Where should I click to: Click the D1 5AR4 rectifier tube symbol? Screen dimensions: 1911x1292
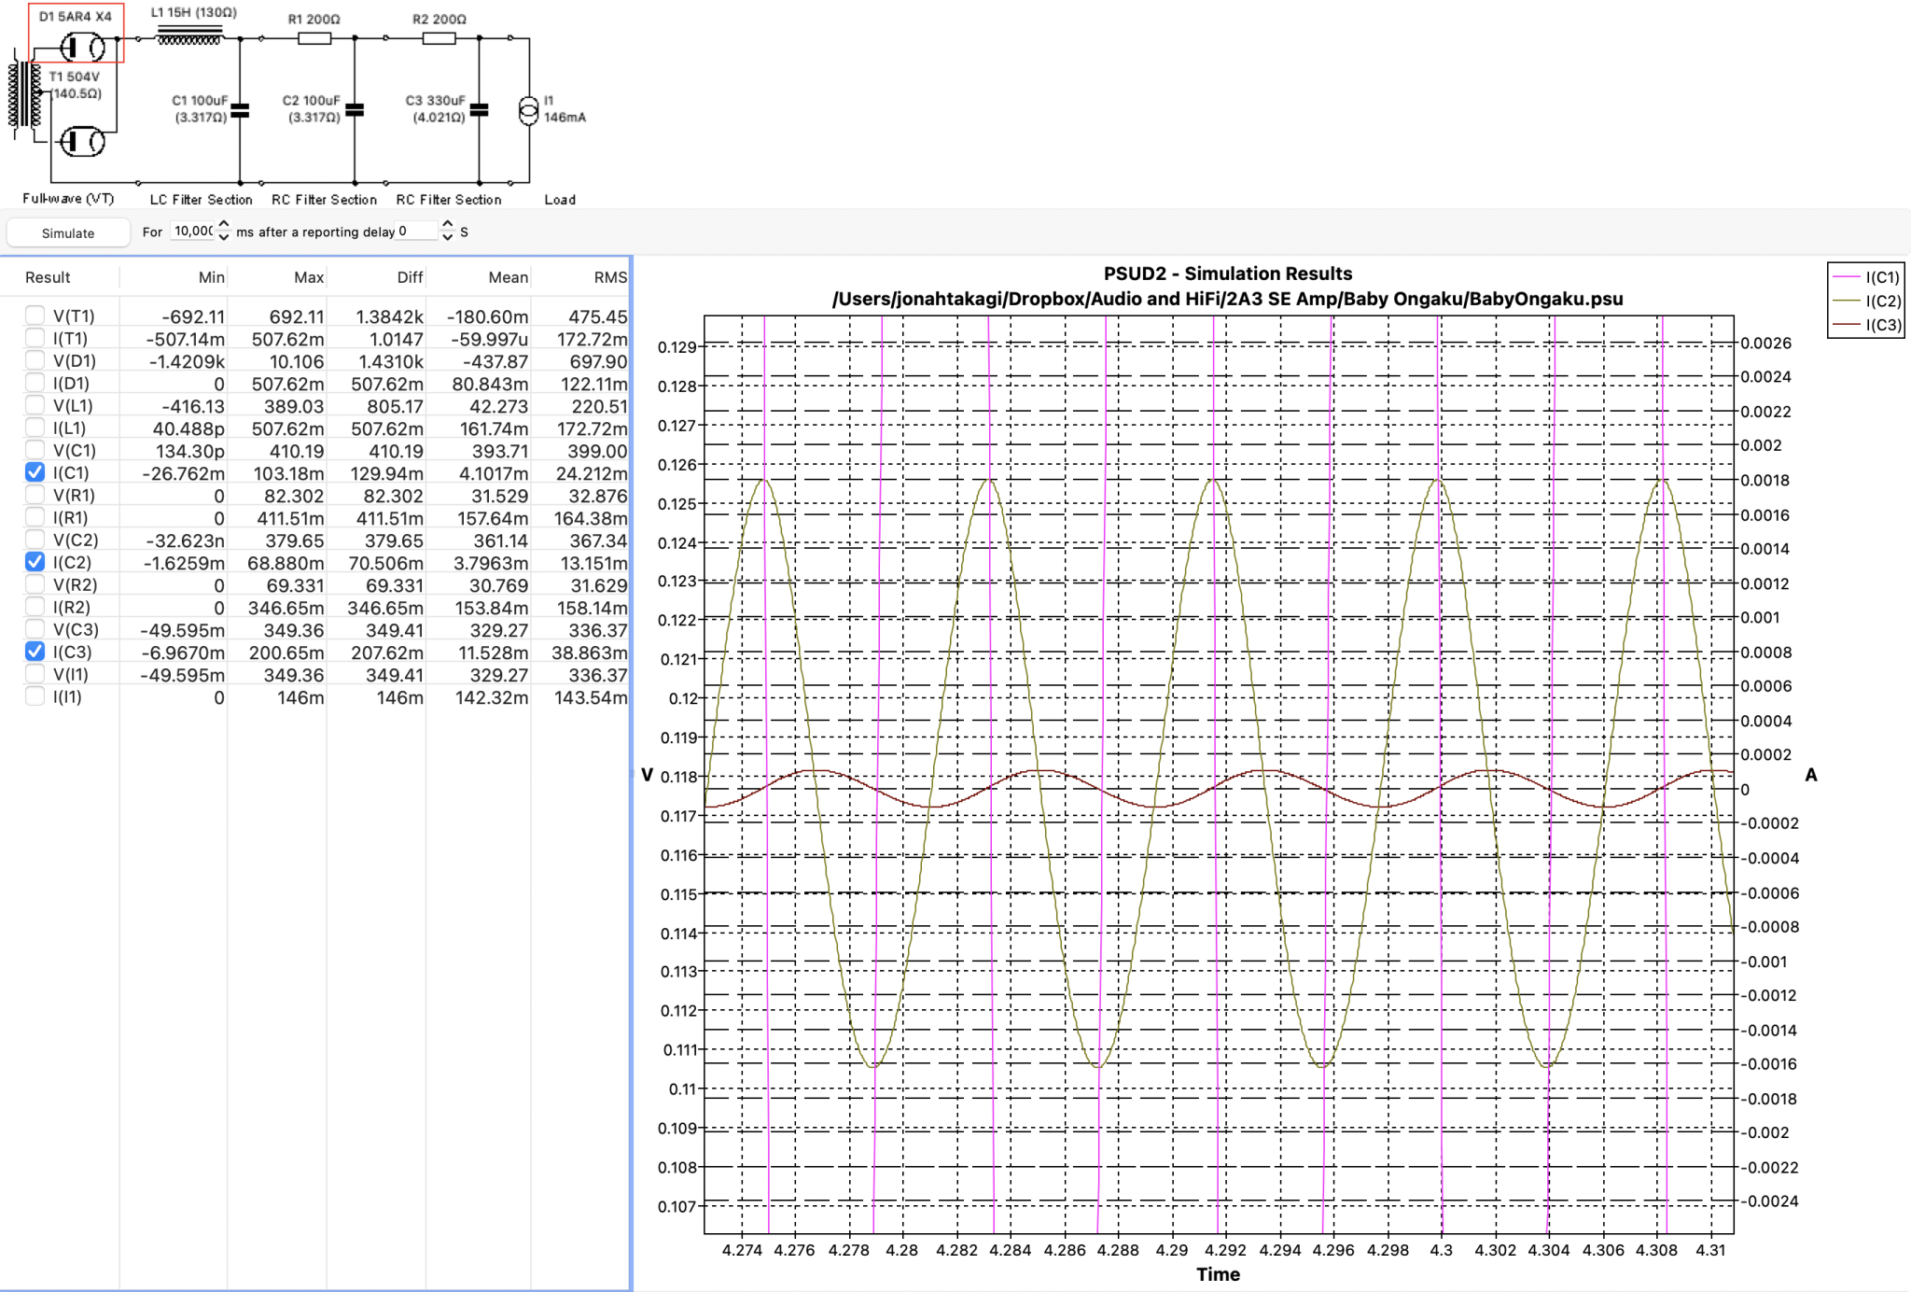(82, 47)
